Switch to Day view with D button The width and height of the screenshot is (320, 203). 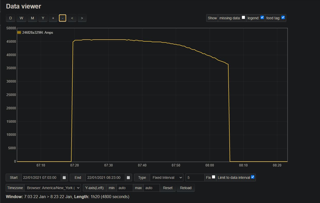tap(11, 18)
